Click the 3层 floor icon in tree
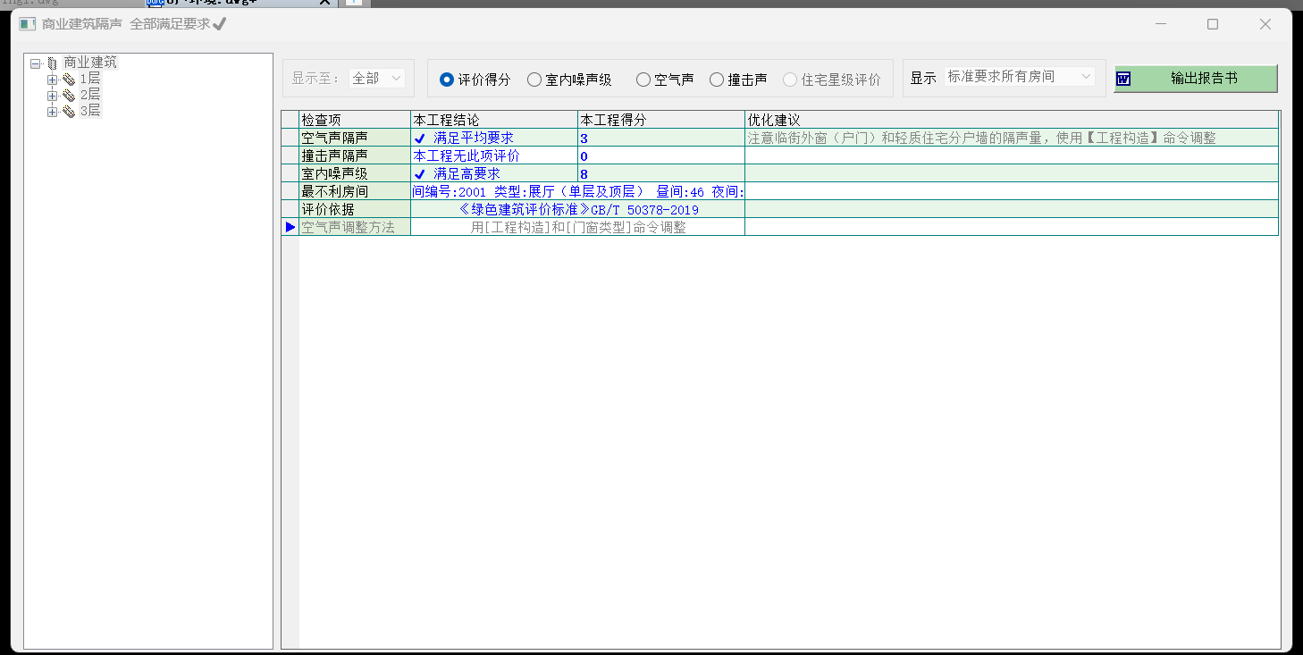The image size is (1303, 655). coord(69,111)
